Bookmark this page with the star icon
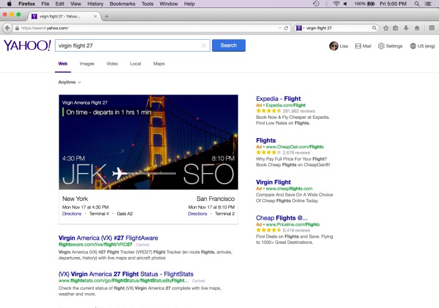The image size is (439, 308). (386, 28)
